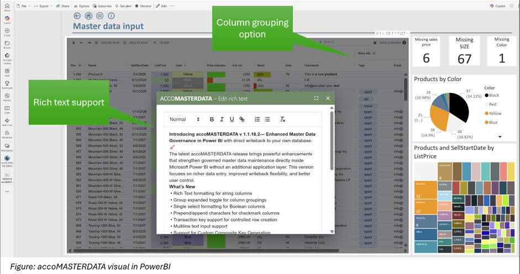520x274 pixels.
Task: Show report info with the circled i
Action: 111,15
